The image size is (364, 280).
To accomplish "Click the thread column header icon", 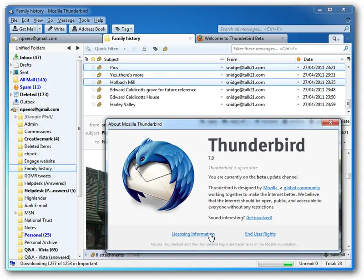I will point(86,59).
